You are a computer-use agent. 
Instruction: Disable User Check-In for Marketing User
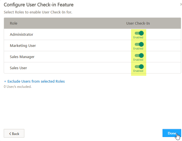pos(139,44)
